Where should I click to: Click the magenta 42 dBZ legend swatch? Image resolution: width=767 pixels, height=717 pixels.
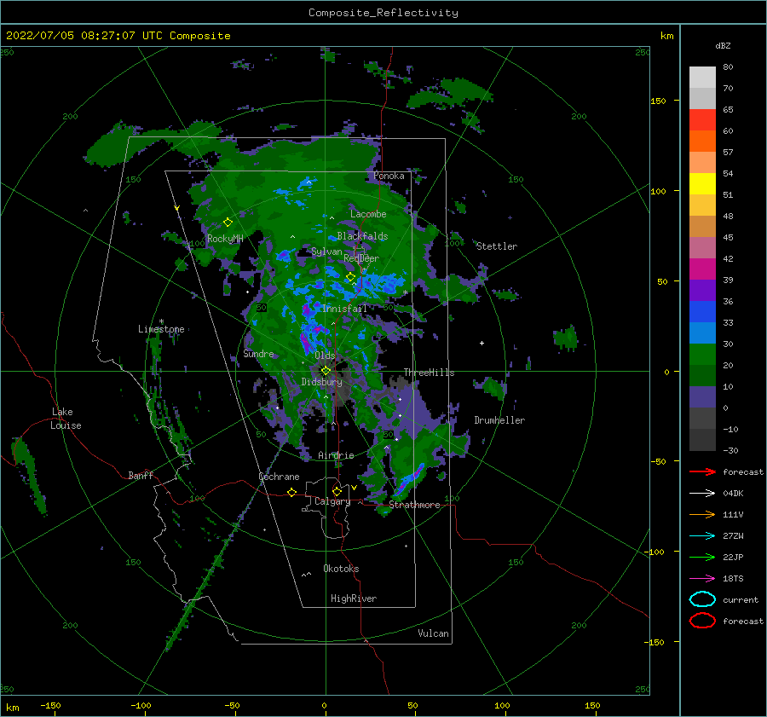(x=702, y=269)
